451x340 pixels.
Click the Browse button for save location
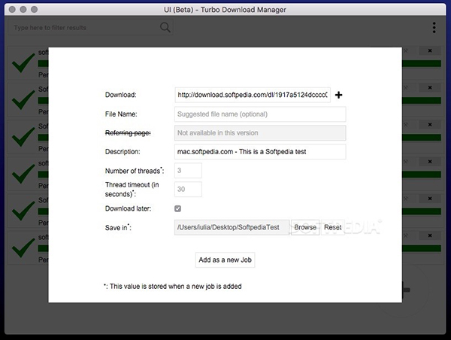[x=305, y=227]
